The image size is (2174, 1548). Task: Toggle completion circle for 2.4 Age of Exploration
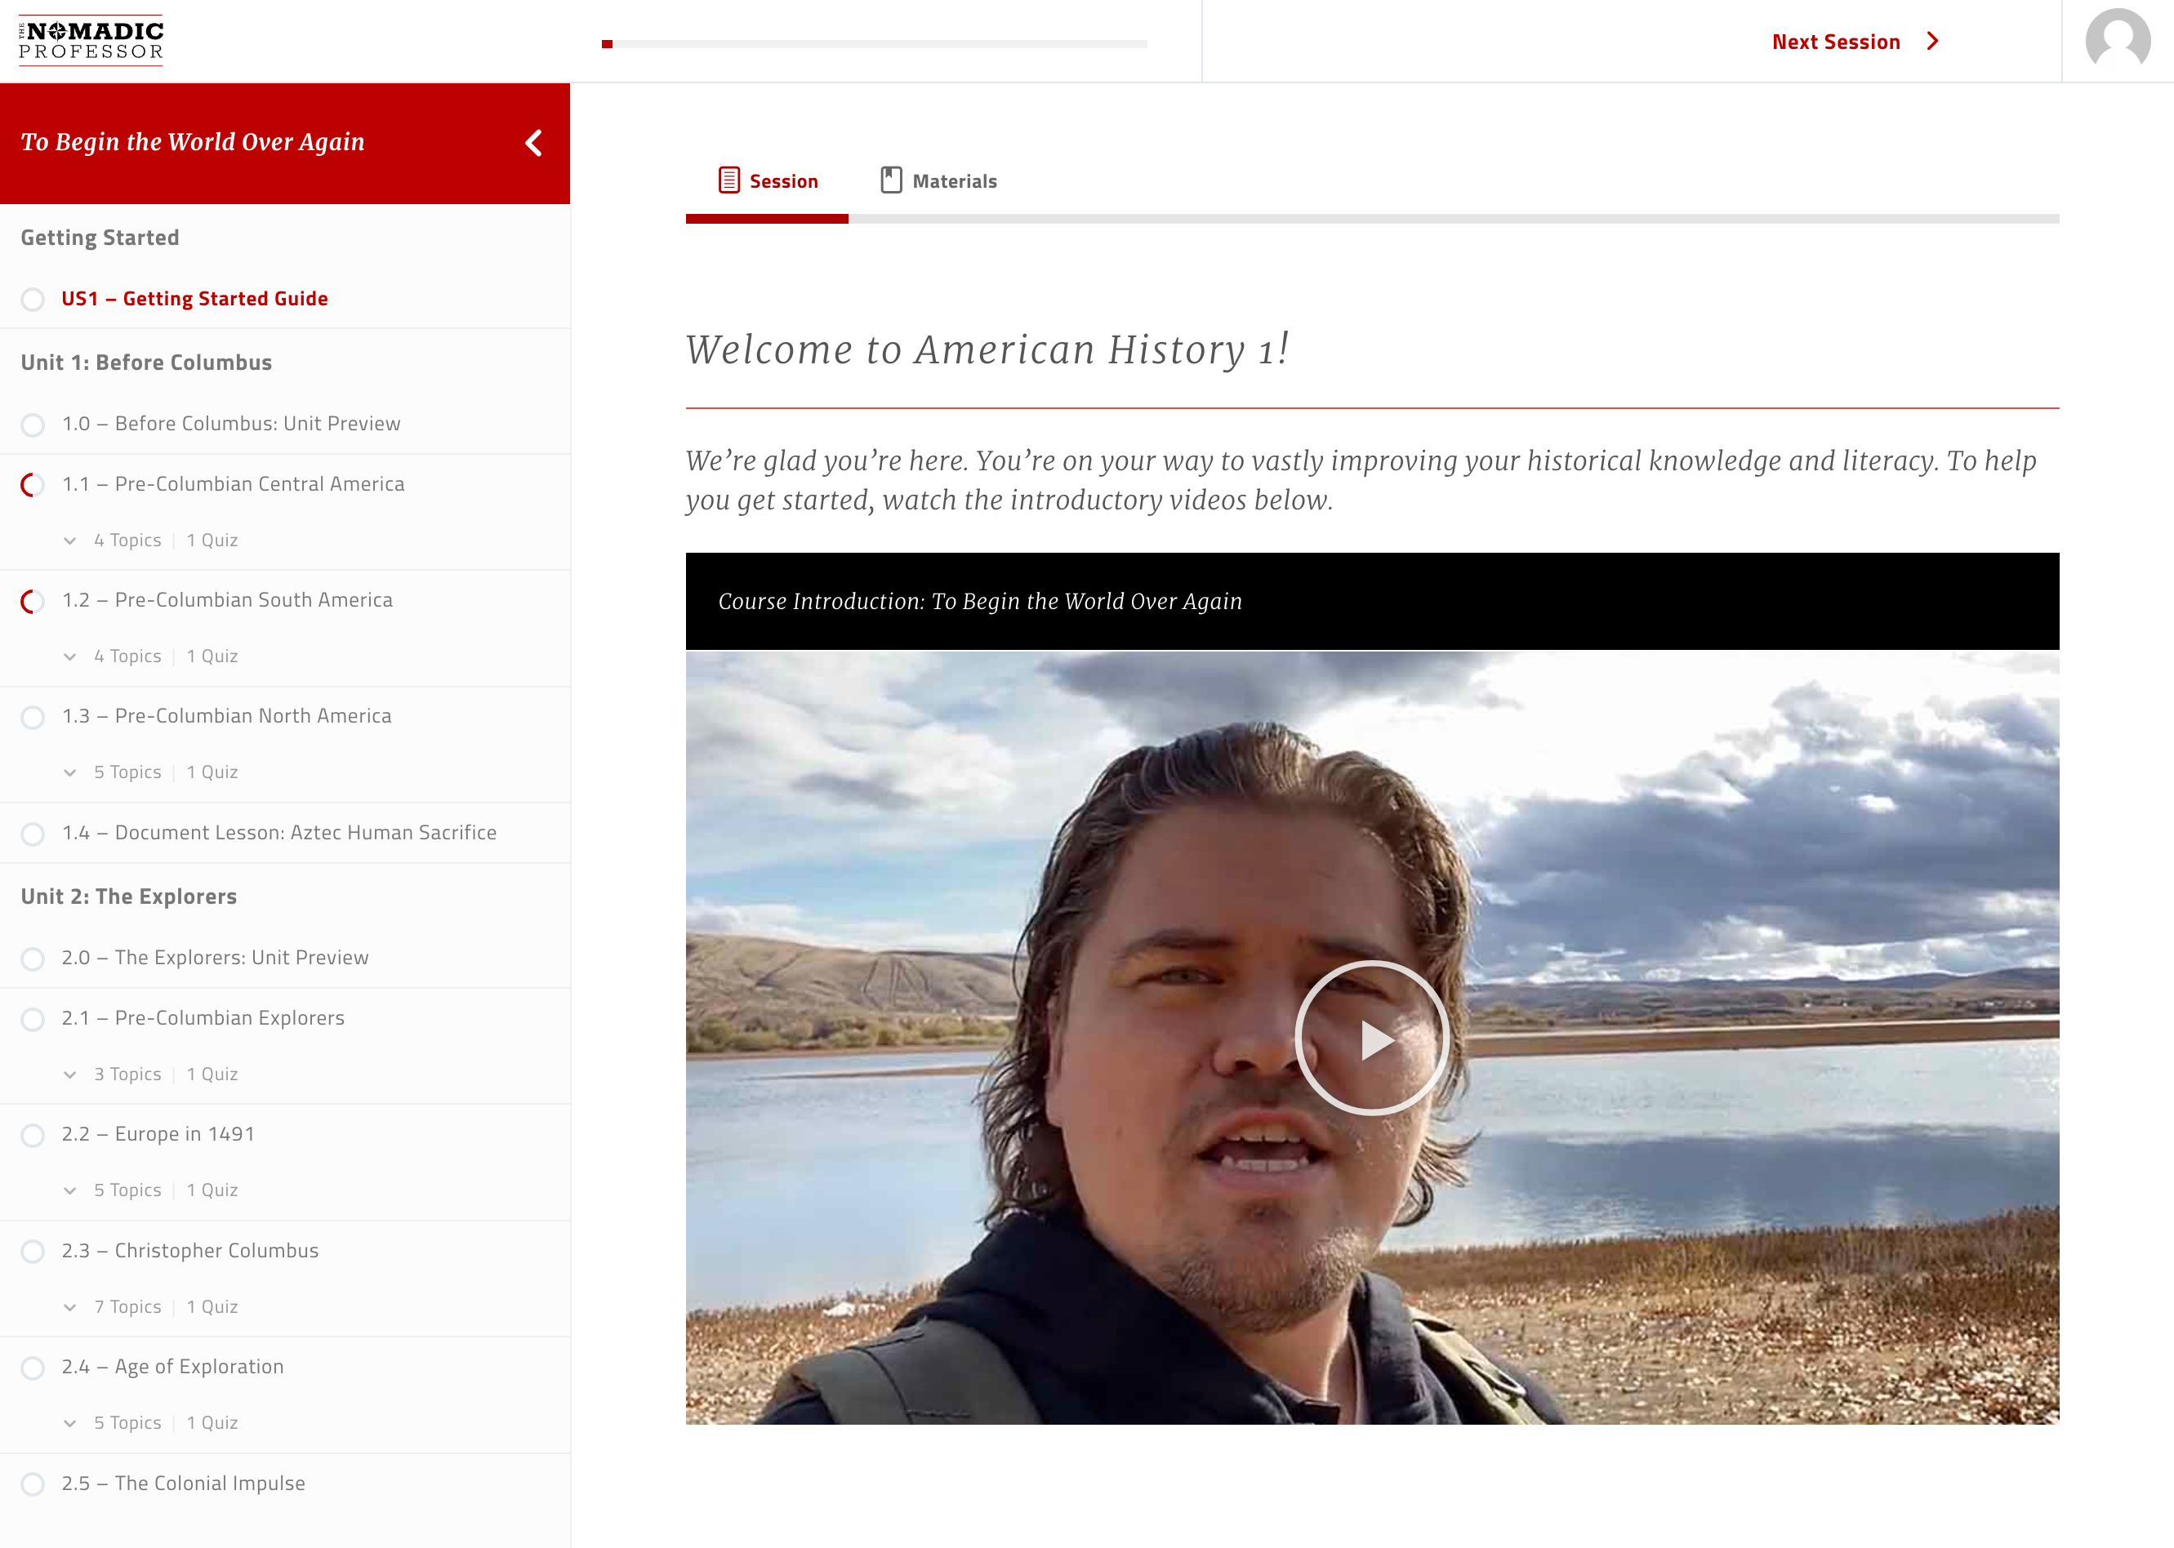point(33,1368)
